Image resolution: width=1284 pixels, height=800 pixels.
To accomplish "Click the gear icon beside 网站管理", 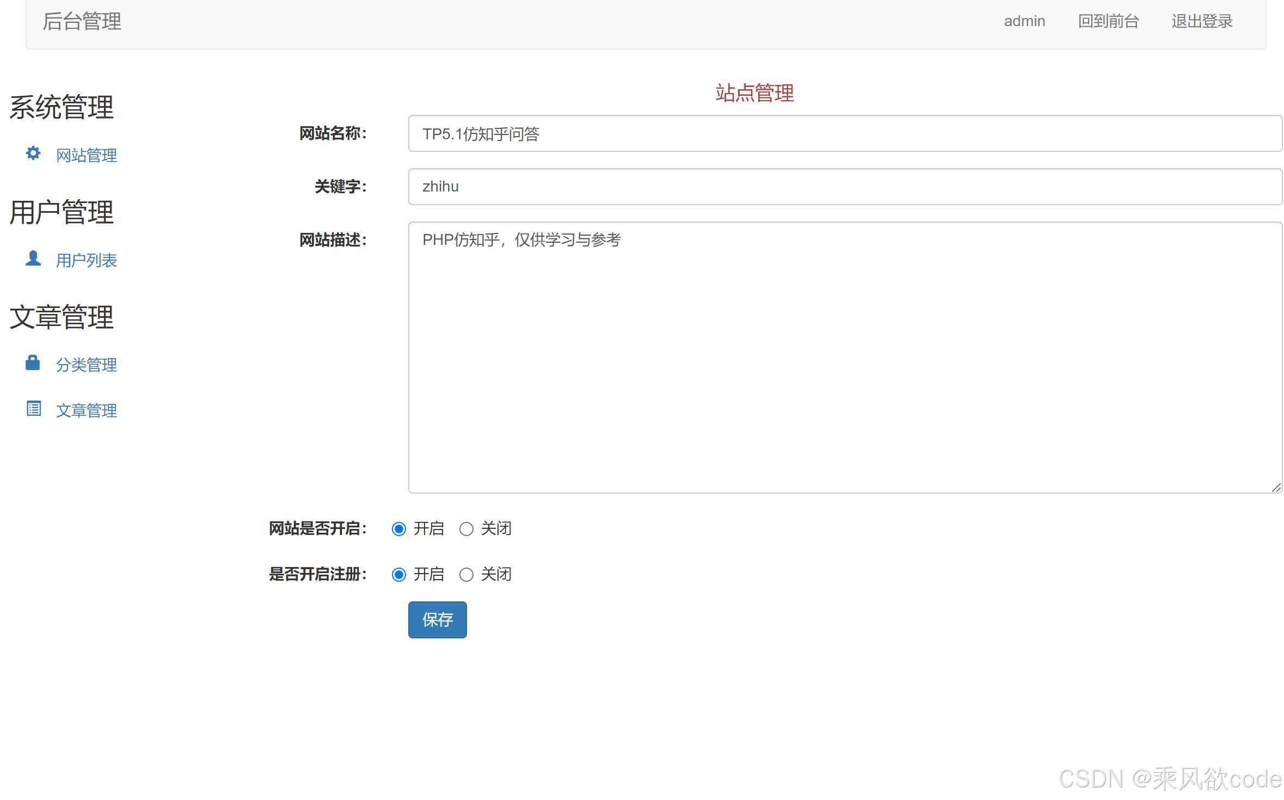I will coord(33,154).
